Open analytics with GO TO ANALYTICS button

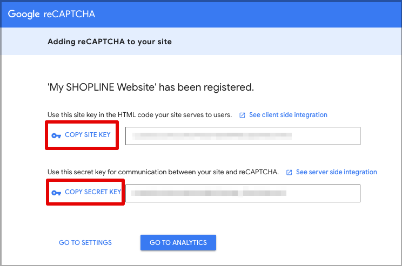(x=178, y=242)
